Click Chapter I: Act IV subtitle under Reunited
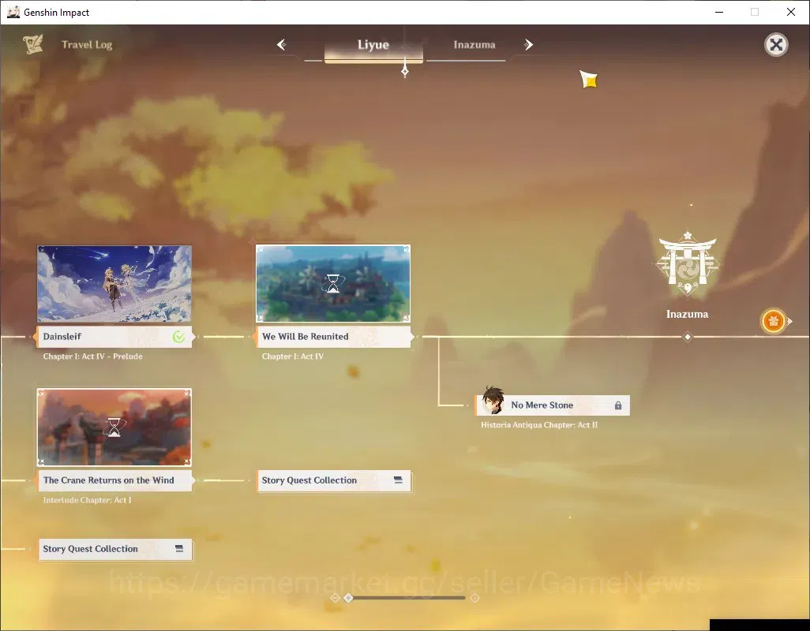 (292, 357)
